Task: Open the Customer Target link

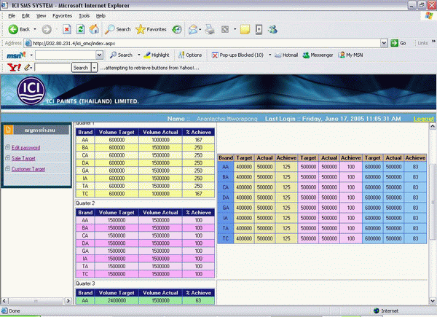Action: coord(28,169)
